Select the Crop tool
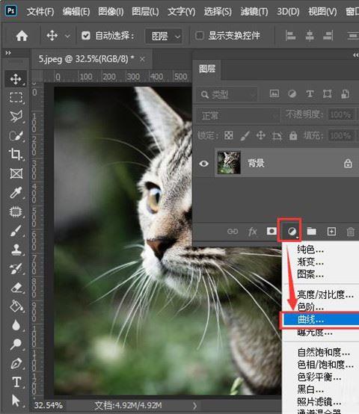Viewport: 359px width, 414px height. pos(16,154)
